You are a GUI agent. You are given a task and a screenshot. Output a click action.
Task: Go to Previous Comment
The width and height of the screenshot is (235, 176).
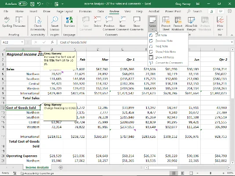pos(109,24)
